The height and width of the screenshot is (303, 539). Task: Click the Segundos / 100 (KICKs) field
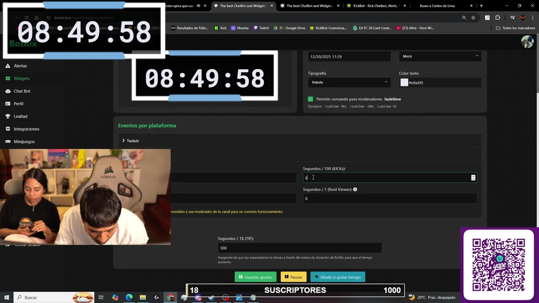(x=390, y=178)
